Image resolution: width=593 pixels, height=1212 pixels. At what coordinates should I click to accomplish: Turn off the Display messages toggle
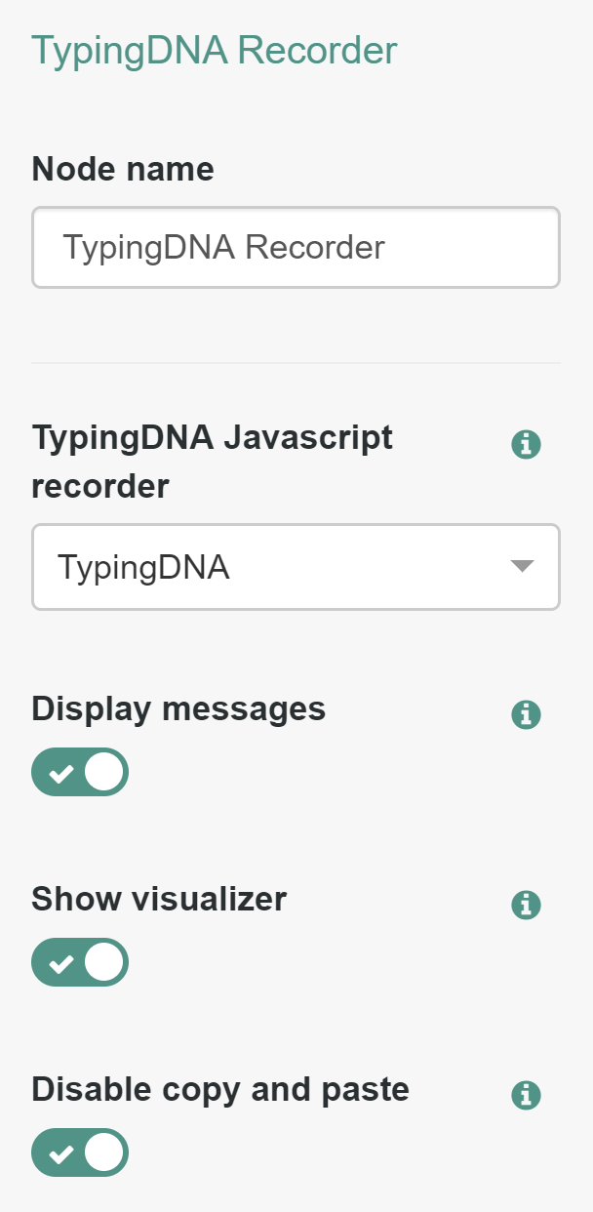click(x=80, y=772)
